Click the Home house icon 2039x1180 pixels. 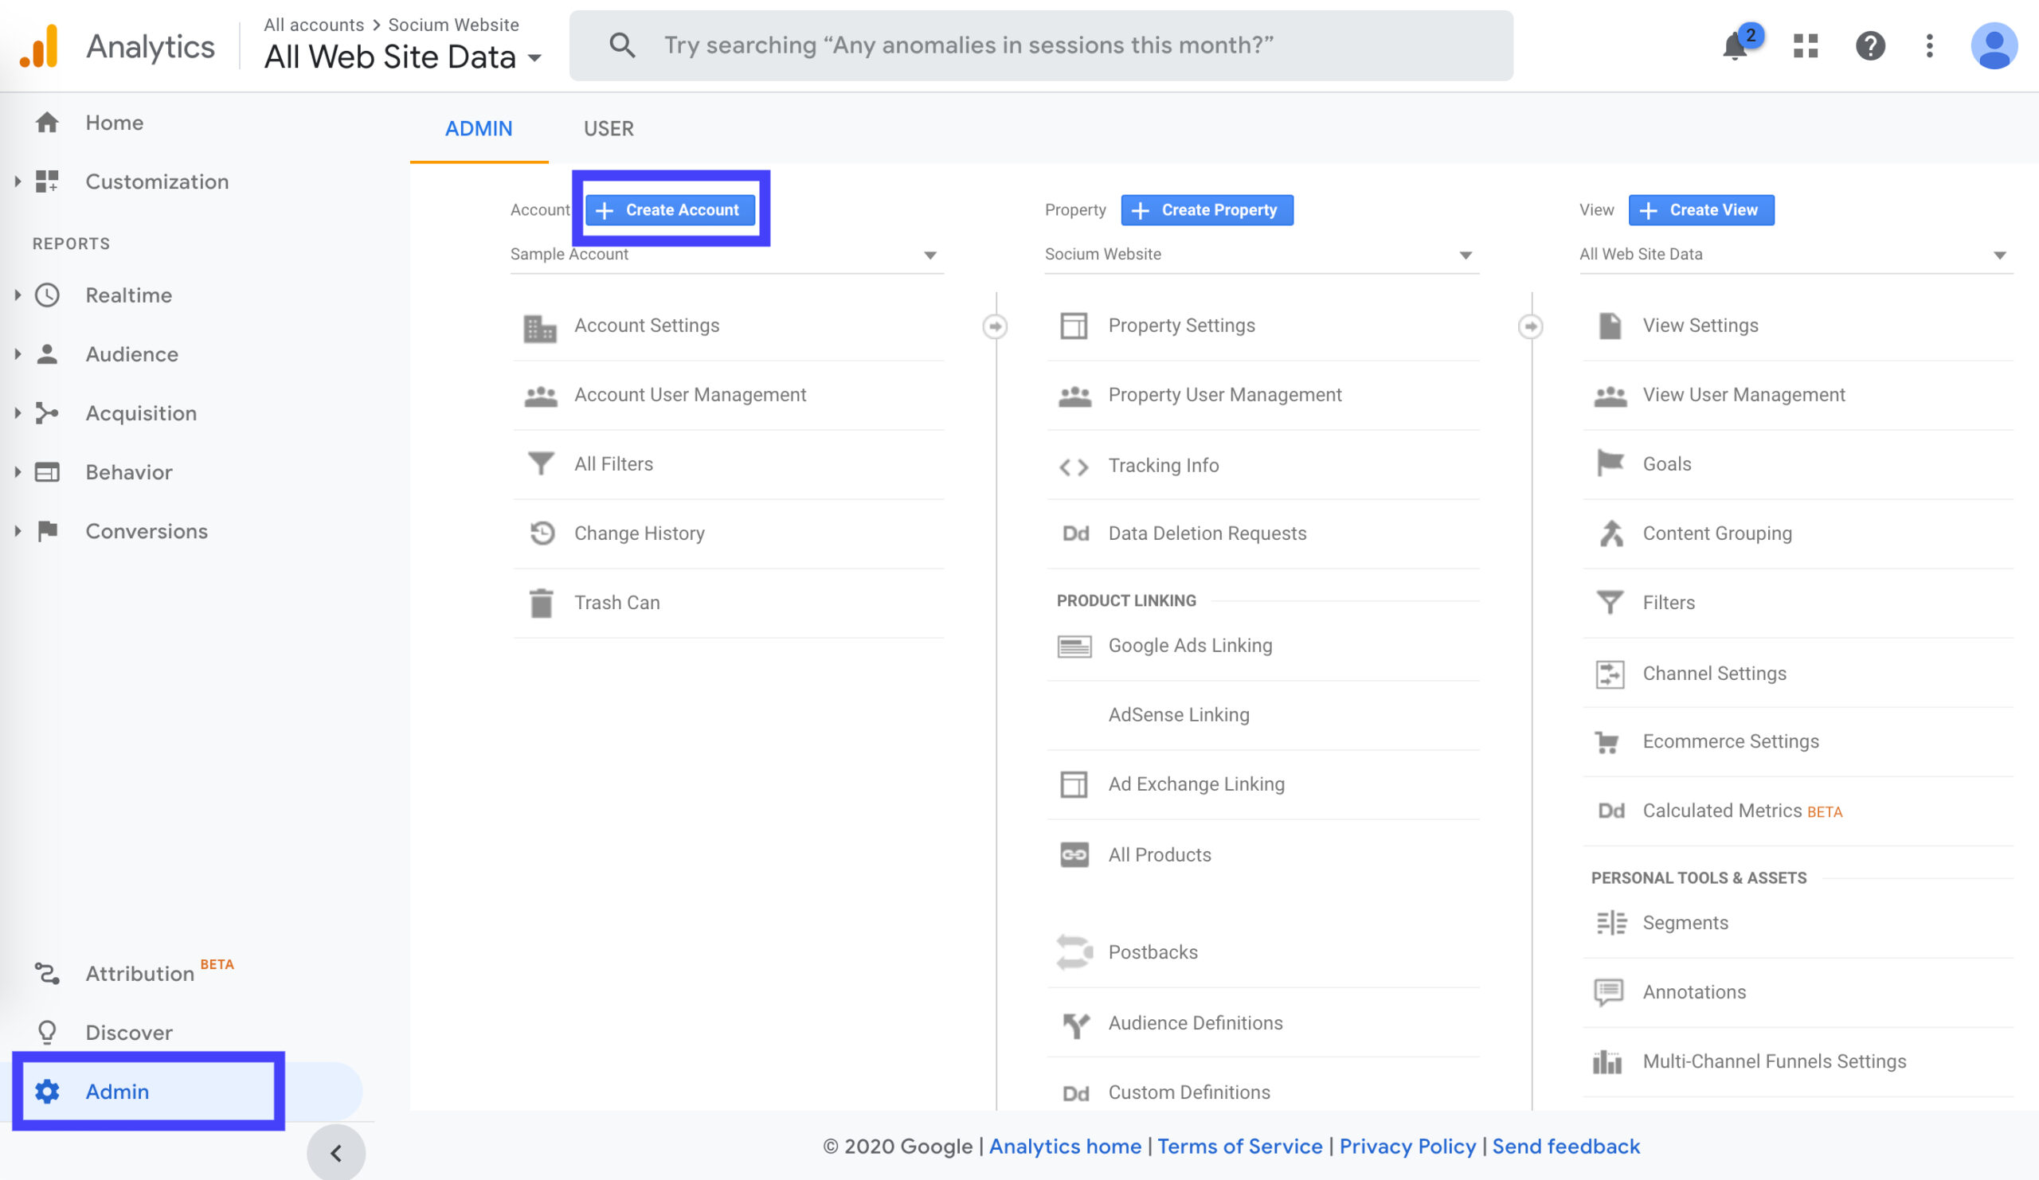(47, 122)
